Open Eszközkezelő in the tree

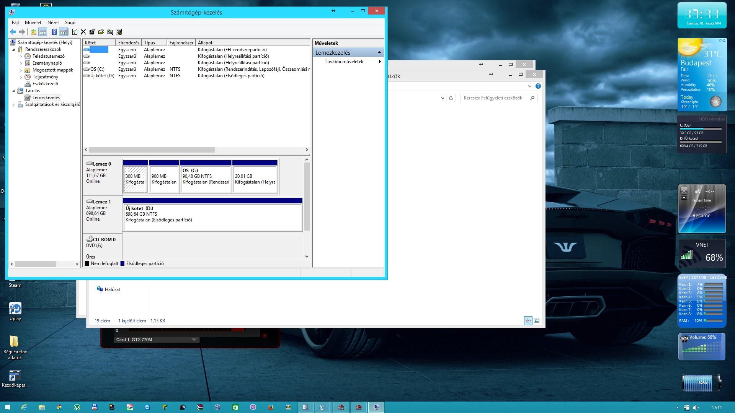[45, 84]
